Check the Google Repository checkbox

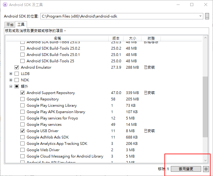22,99
